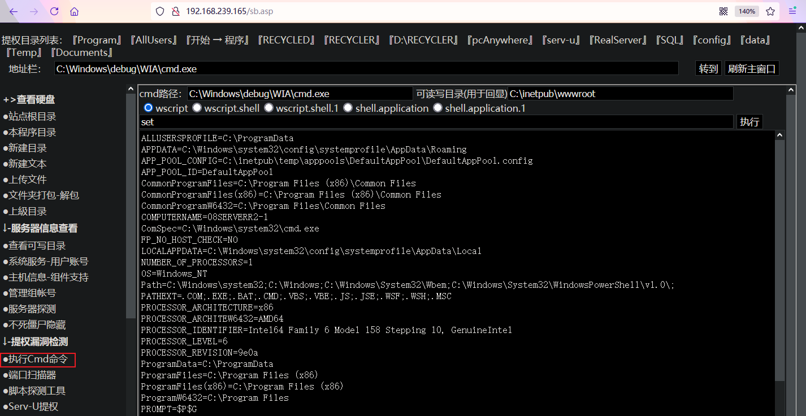Image resolution: width=806 pixels, height=416 pixels.
Task: Click the output box scroll-up arrow
Action: [x=780, y=135]
